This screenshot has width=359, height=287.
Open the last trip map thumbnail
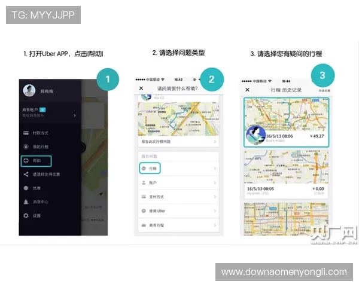pyautogui.click(x=178, y=119)
